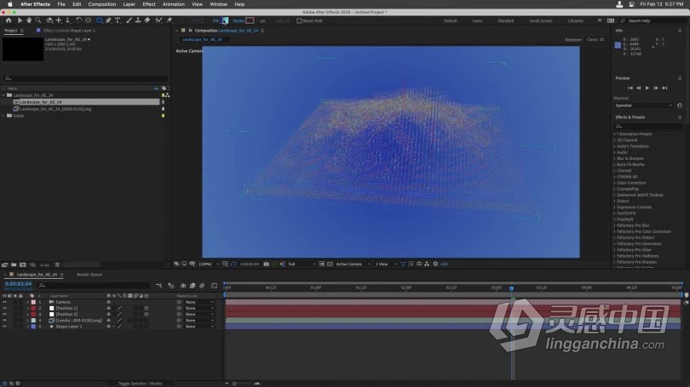Click the Show Channel color icon
690x387 pixels.
click(282, 264)
